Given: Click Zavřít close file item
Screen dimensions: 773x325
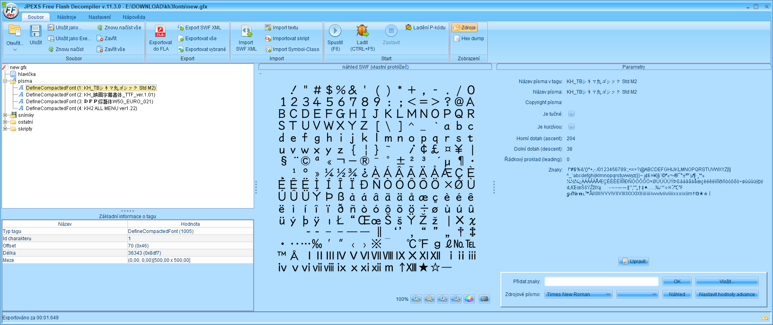Looking at the screenshot, I should (107, 39).
